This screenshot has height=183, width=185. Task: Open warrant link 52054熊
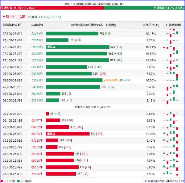coord(37,60)
